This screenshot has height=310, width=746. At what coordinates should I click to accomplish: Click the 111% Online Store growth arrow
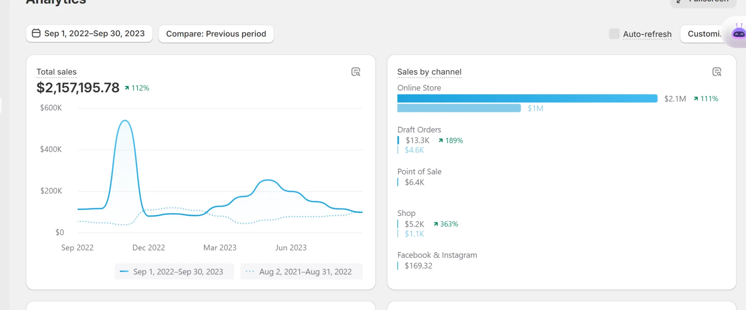tap(696, 99)
